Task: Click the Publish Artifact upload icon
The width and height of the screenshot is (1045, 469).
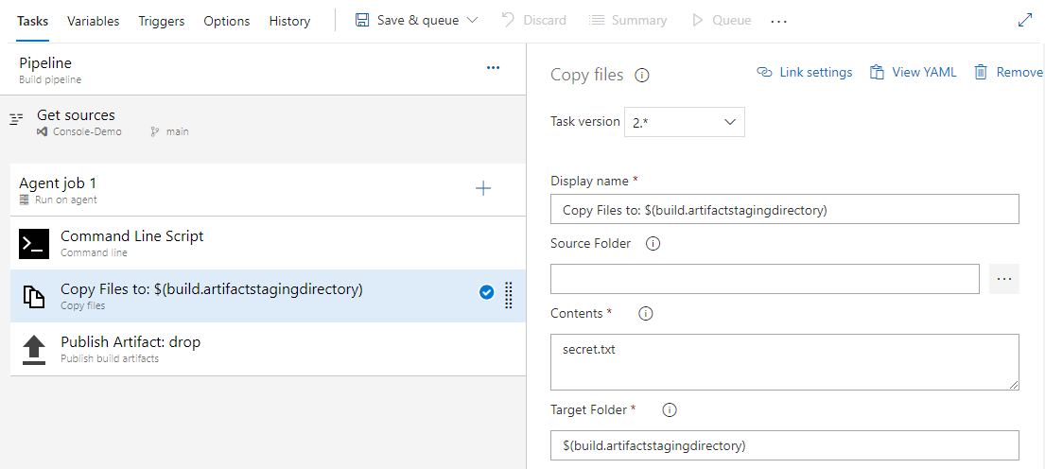Action: coord(34,350)
